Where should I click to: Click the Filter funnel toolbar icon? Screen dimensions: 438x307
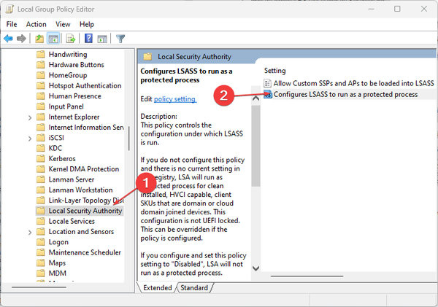pos(120,39)
